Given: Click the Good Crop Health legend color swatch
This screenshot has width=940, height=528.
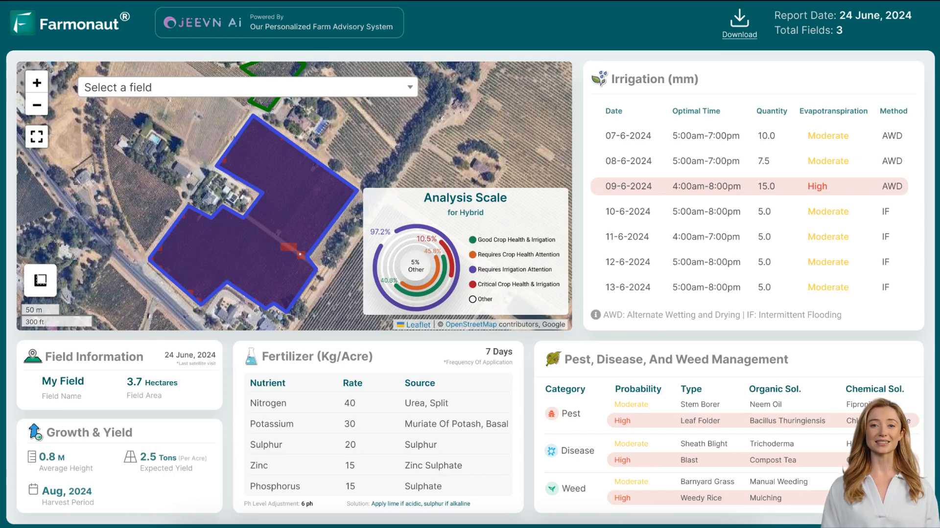Looking at the screenshot, I should coord(472,240).
